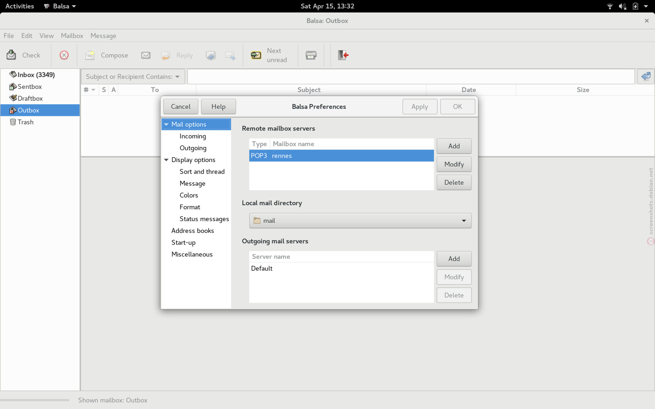This screenshot has height=409, width=655.
Task: Click the Help button in Preferences
Action: pyautogui.click(x=218, y=106)
